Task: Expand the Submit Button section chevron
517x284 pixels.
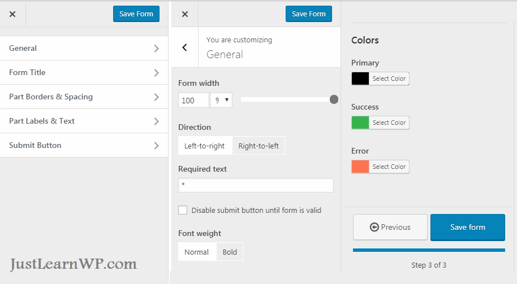Action: [156, 146]
